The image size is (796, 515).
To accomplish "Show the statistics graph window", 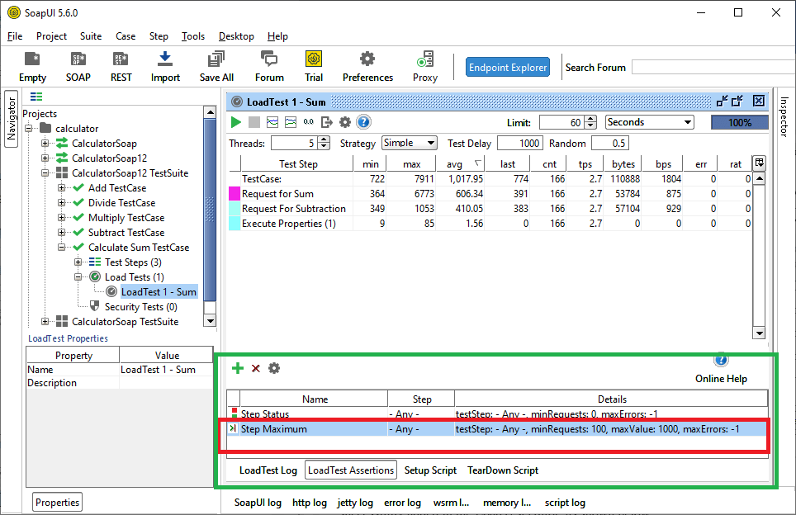I will [272, 122].
